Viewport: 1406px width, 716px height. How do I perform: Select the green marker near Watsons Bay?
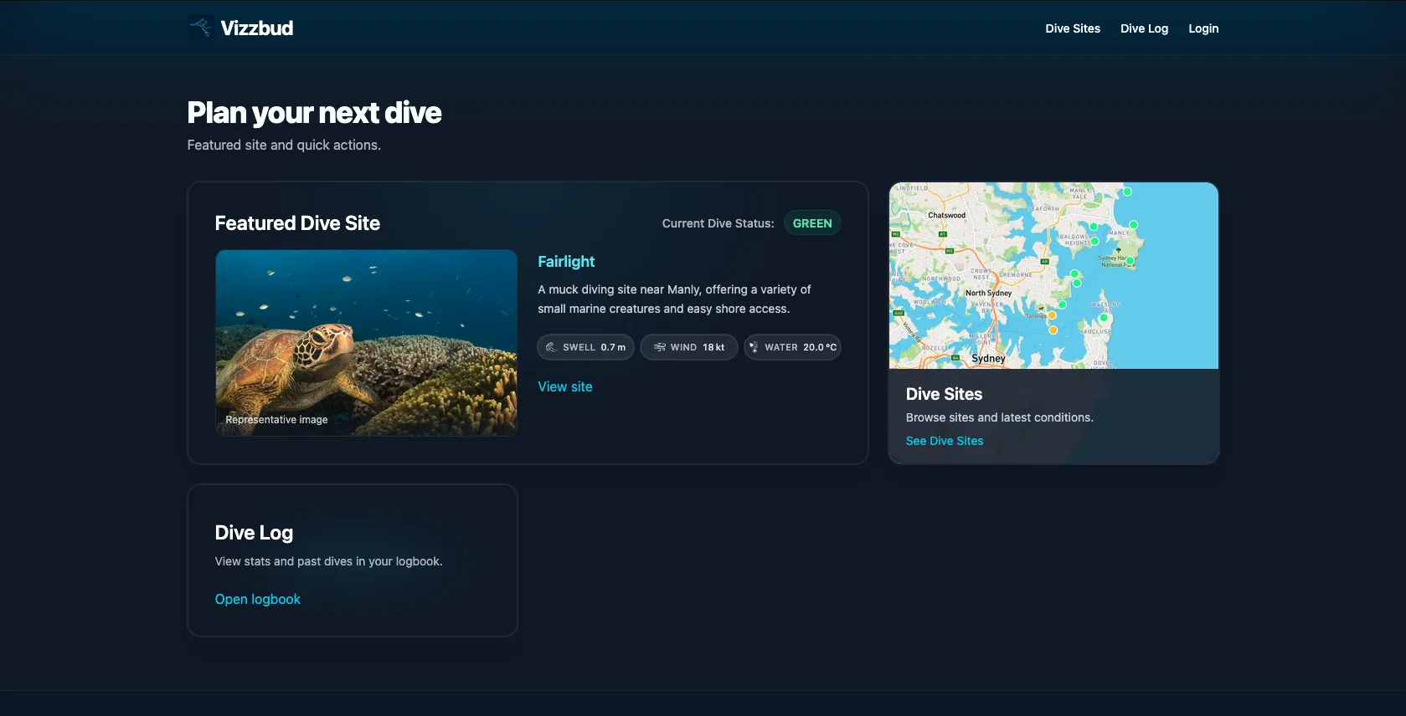1104,317
